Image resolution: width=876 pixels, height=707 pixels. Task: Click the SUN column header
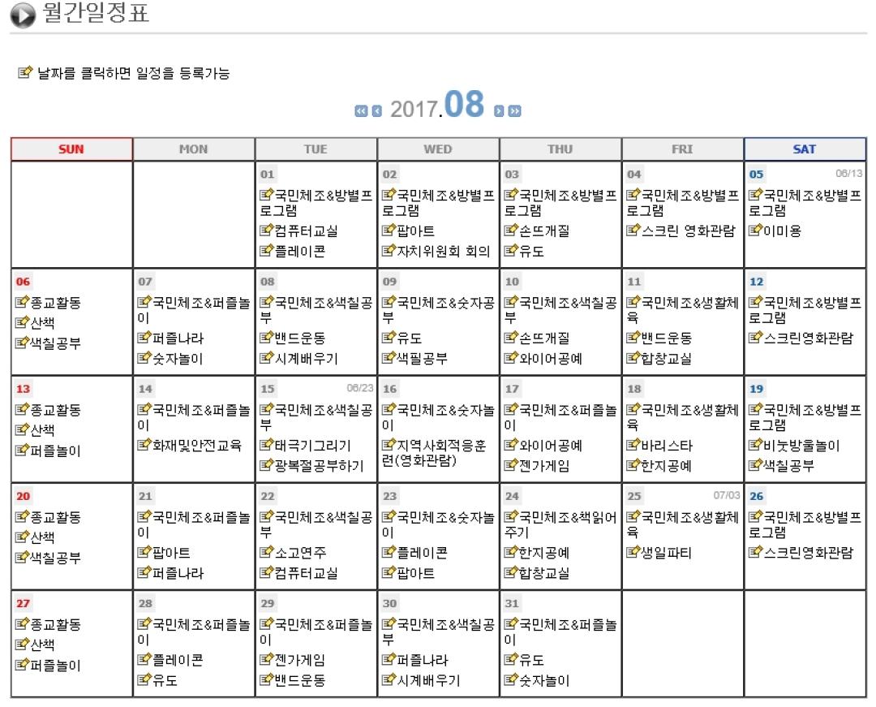(71, 149)
